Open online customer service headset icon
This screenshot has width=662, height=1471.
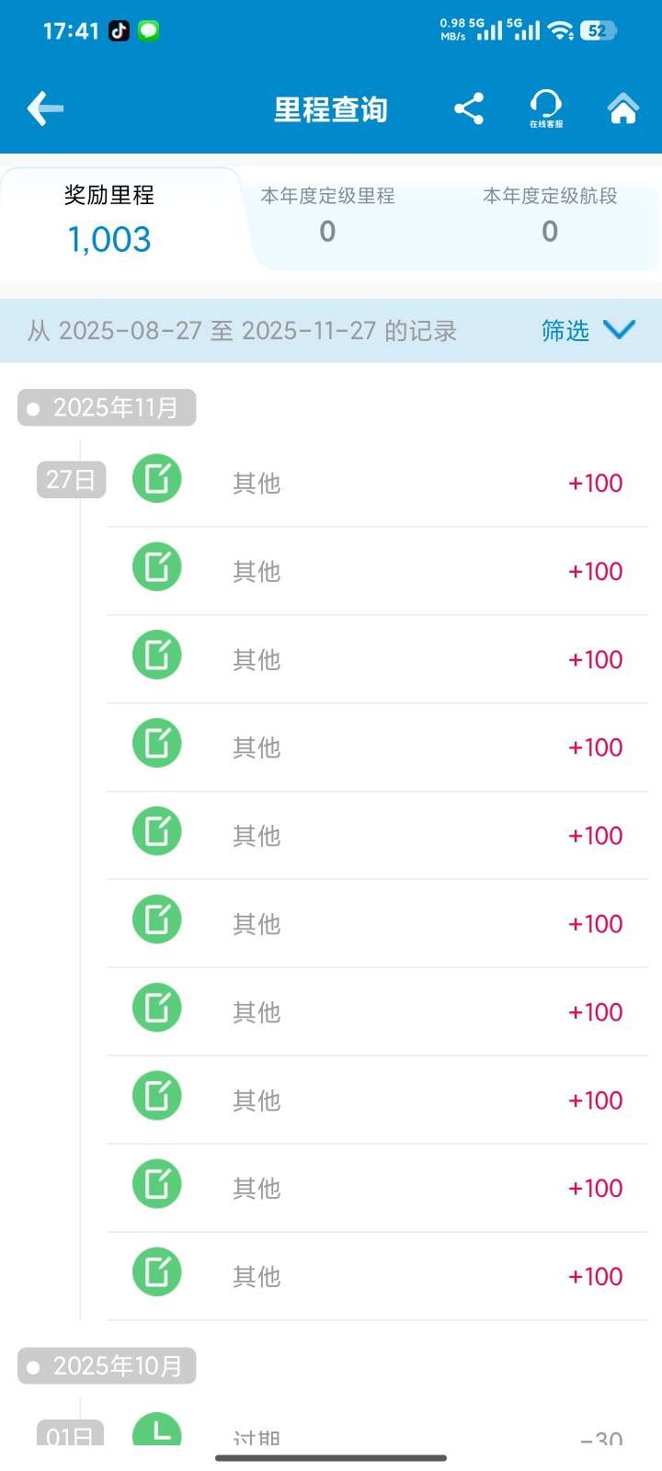tap(546, 108)
